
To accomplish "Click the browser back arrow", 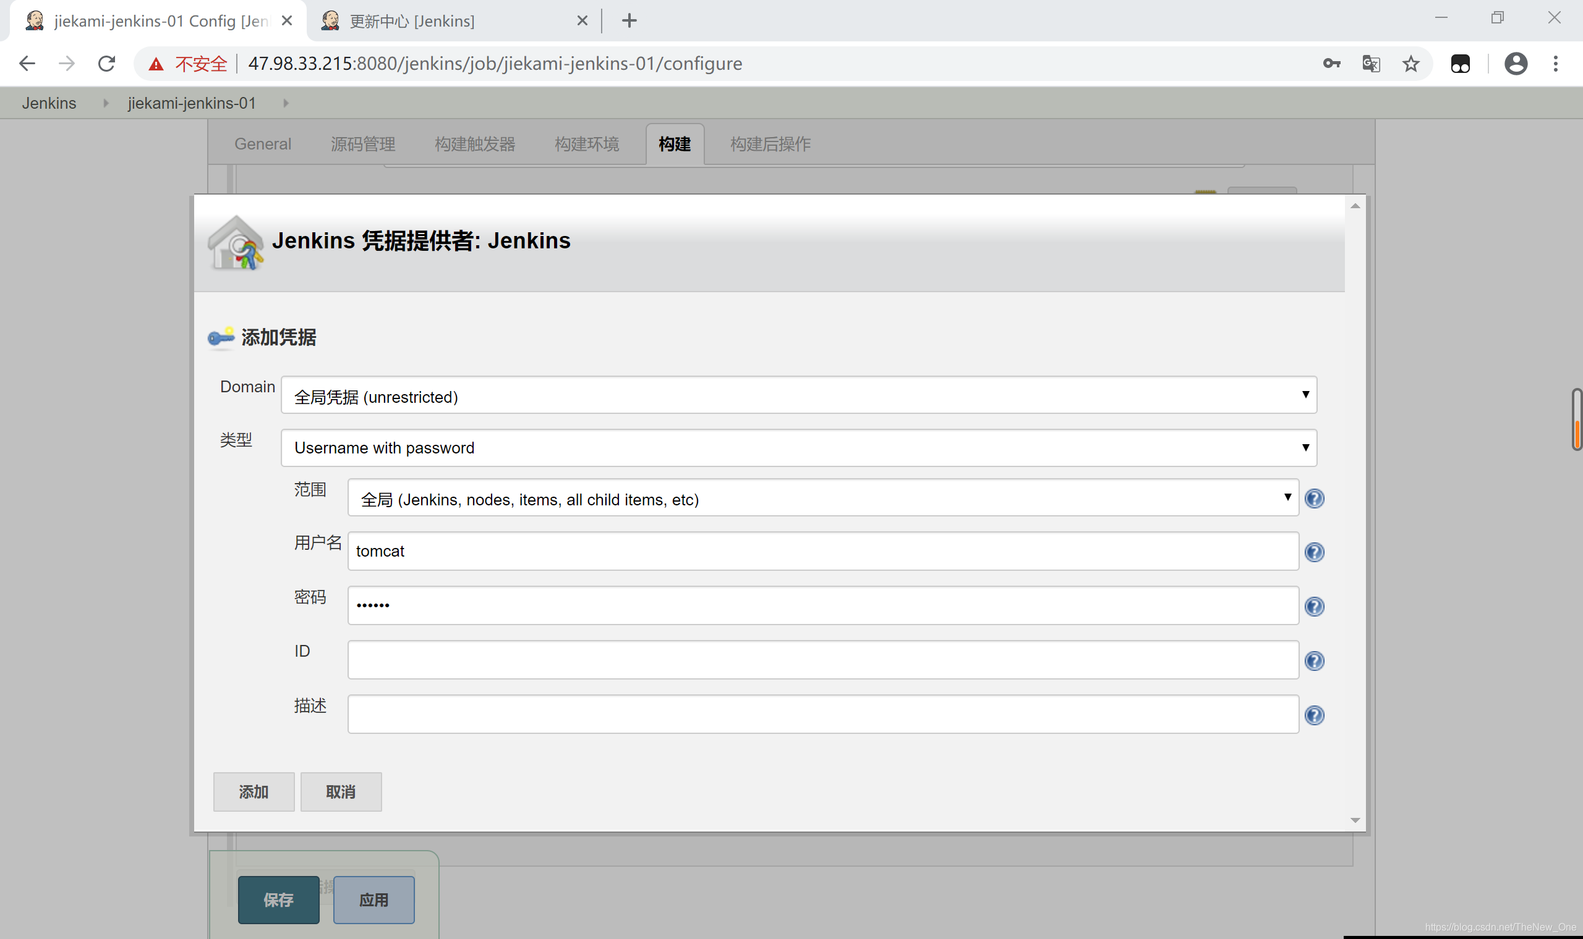I will coord(27,63).
